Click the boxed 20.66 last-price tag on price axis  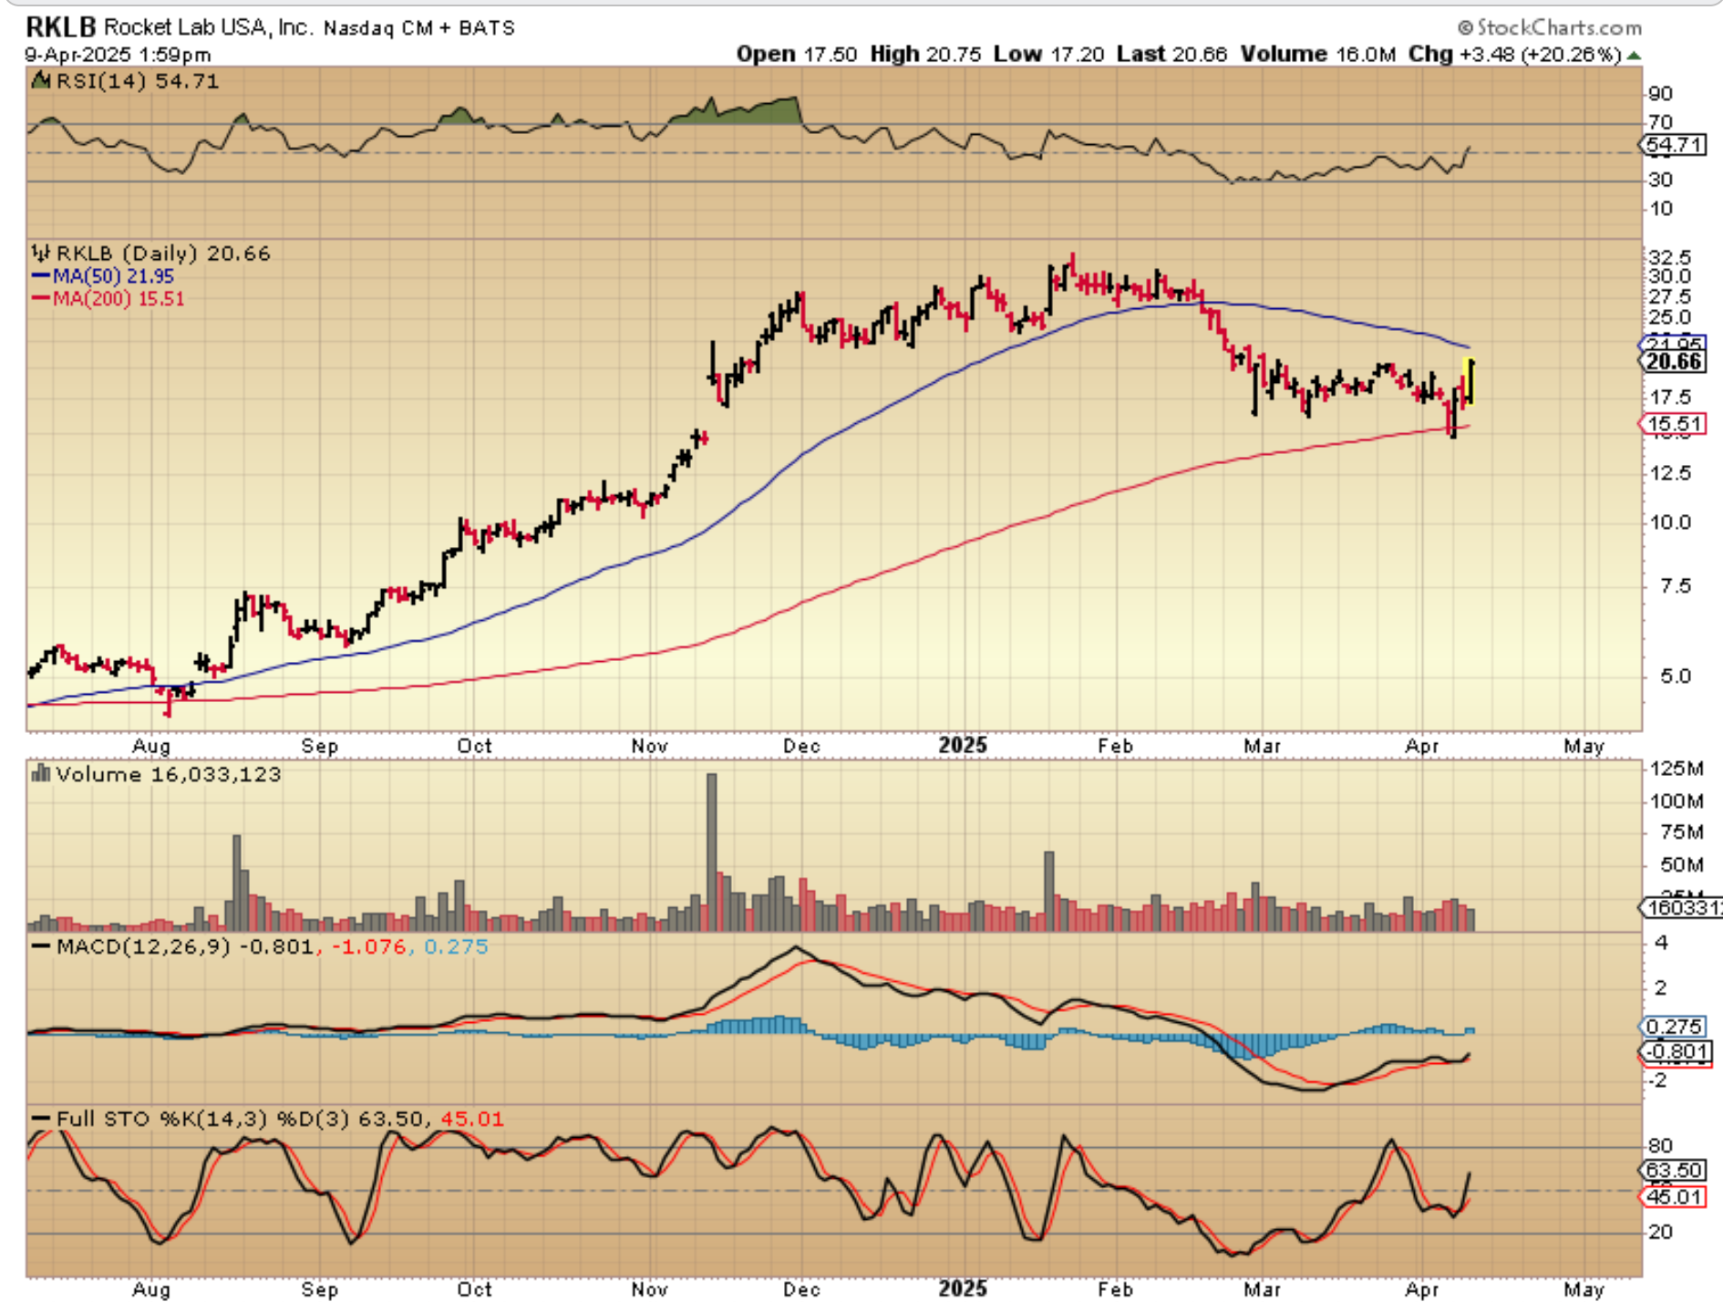(1675, 361)
